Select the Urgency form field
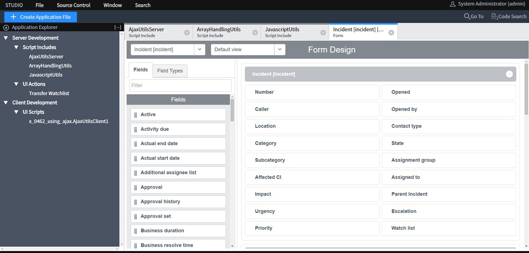Screen dimensions: 529x253 [312, 211]
